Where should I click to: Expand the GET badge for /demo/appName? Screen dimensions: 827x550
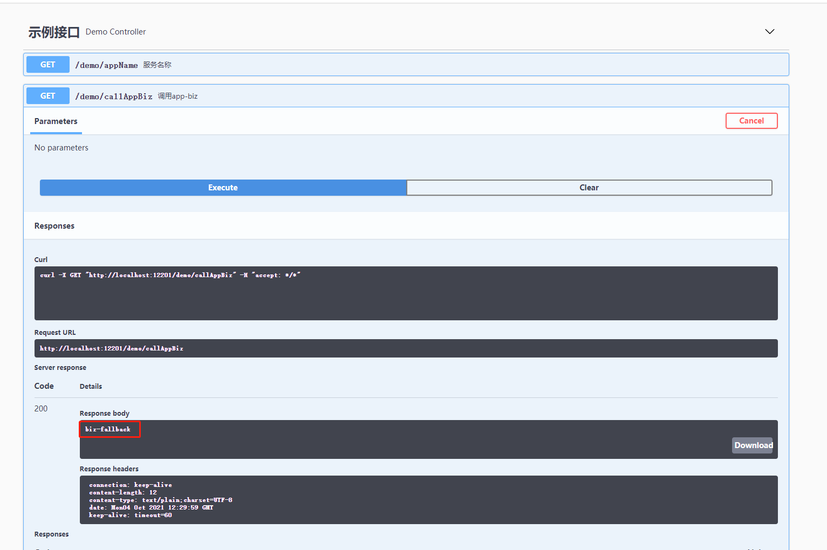[48, 65]
